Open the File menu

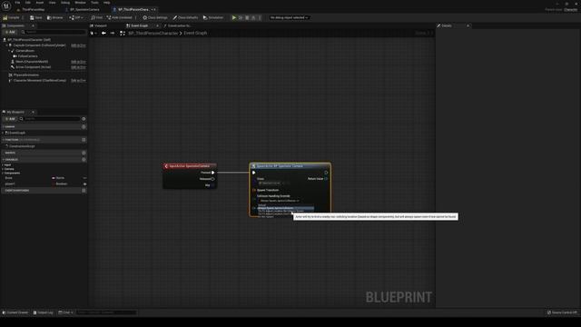tap(17, 3)
